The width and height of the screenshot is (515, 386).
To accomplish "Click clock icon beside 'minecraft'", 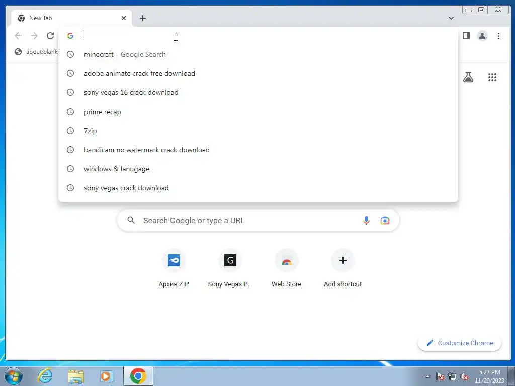I will coord(70,54).
